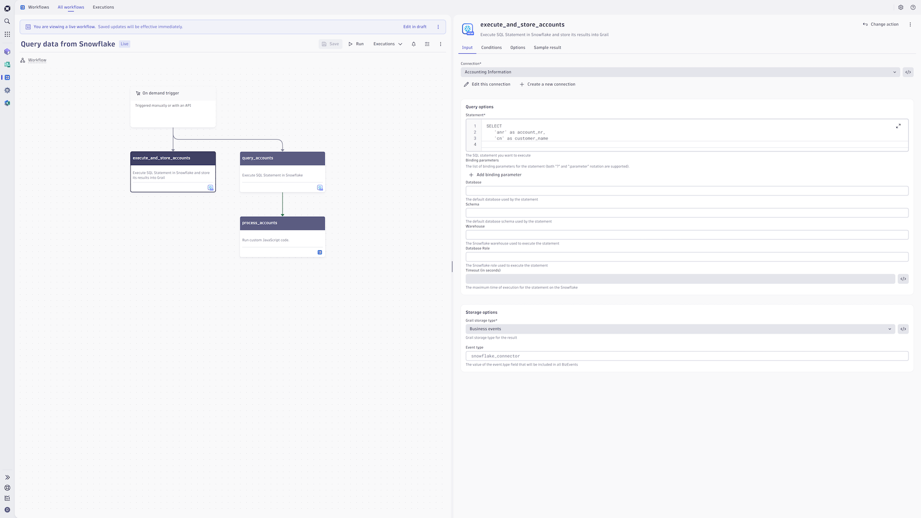Open search from the left sidebar
The width and height of the screenshot is (921, 518).
point(7,21)
